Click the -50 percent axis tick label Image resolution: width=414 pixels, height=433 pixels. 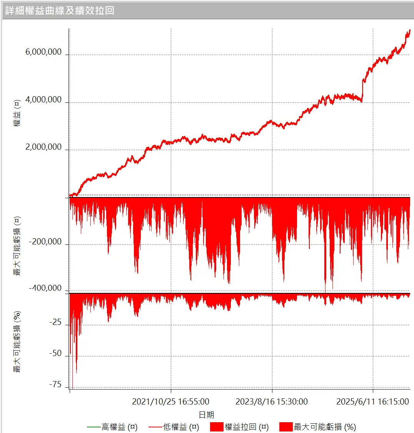pos(55,354)
